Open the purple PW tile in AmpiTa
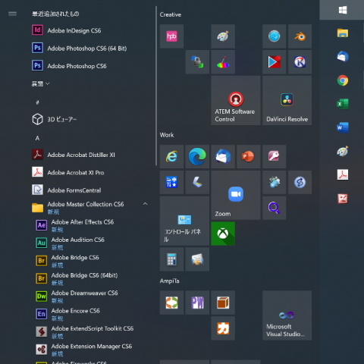Image resolution: width=364 pixels, height=364 pixels. coord(197,303)
